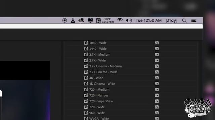
Task: Click right-column type badge for 720 - Narrow
Action: [x=157, y=95]
